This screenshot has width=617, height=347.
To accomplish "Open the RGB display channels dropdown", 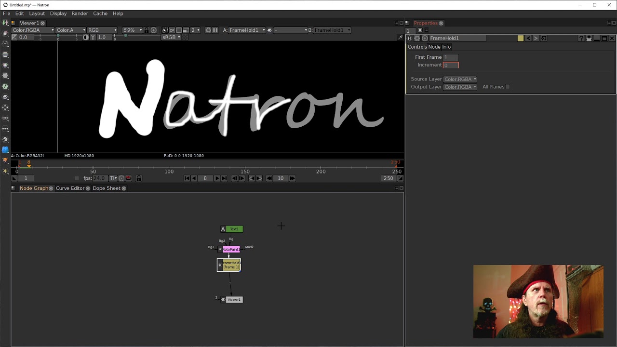I will tap(102, 30).
